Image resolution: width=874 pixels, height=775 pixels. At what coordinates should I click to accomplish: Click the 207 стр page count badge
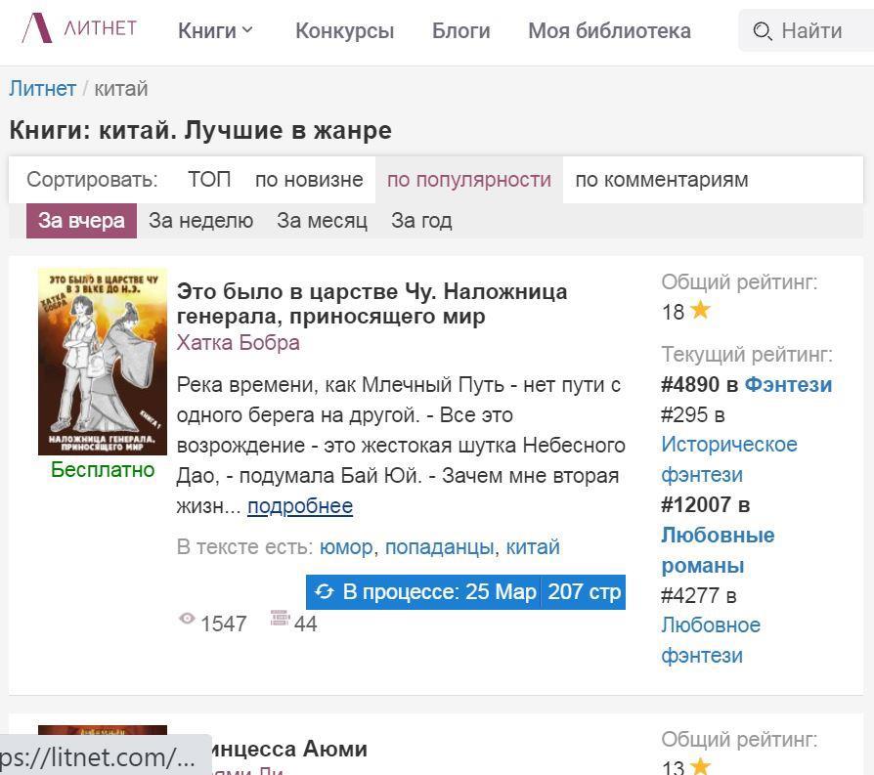coord(584,591)
